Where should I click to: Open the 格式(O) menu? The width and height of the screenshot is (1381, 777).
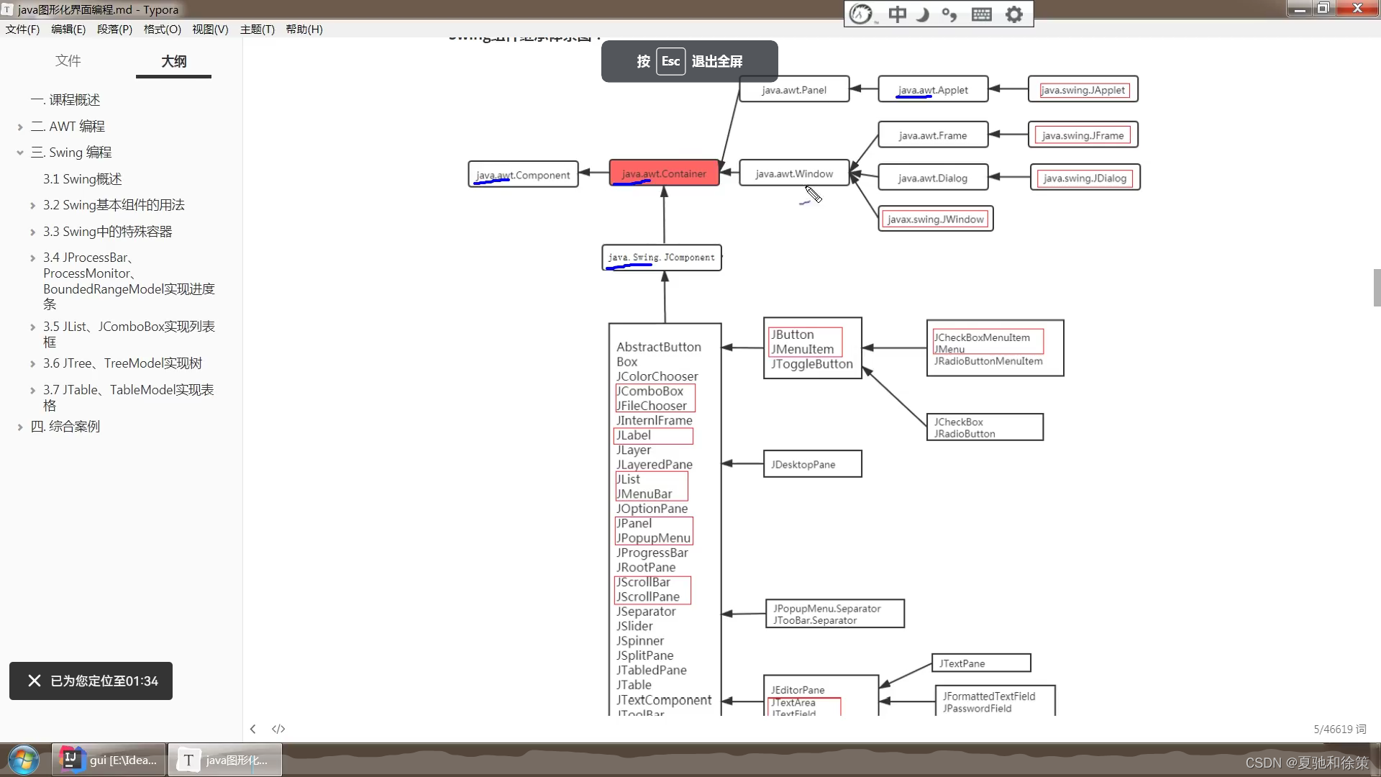click(162, 29)
